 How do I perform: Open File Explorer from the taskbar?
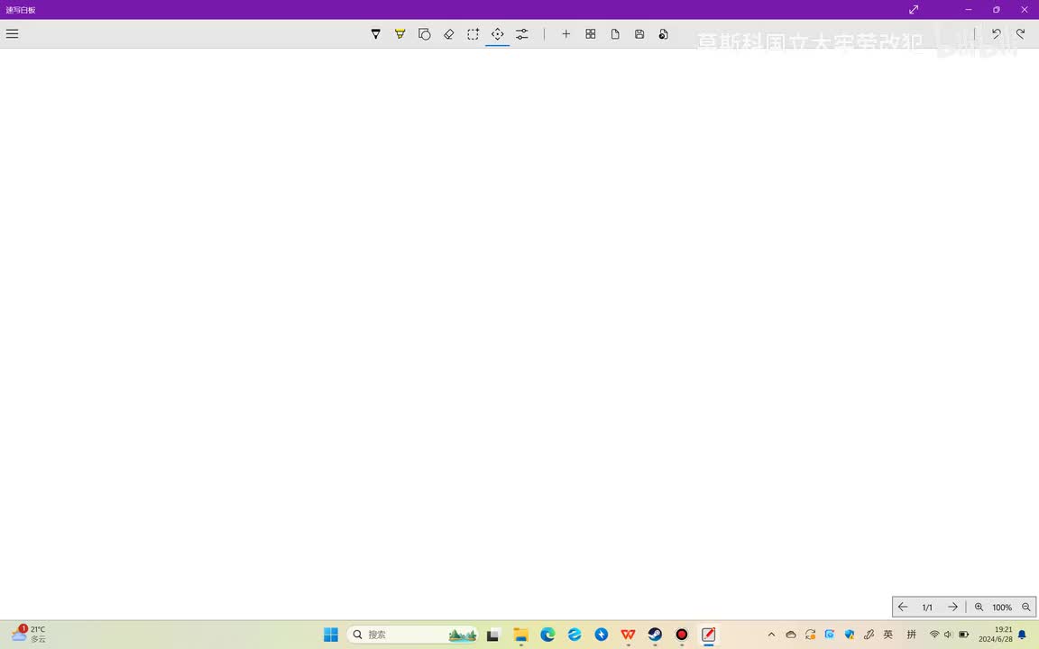coord(520,635)
